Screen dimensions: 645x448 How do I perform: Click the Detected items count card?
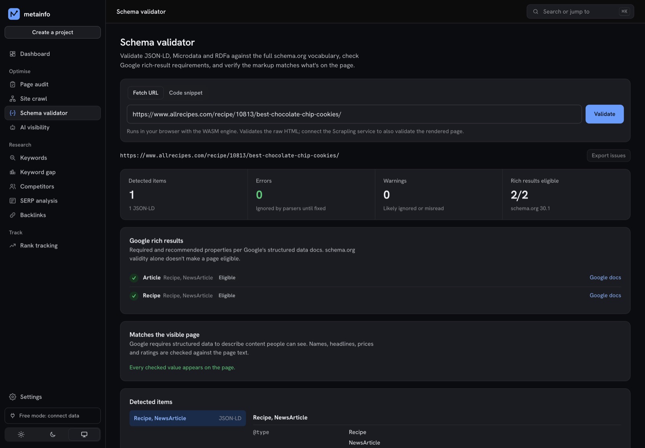(184, 194)
